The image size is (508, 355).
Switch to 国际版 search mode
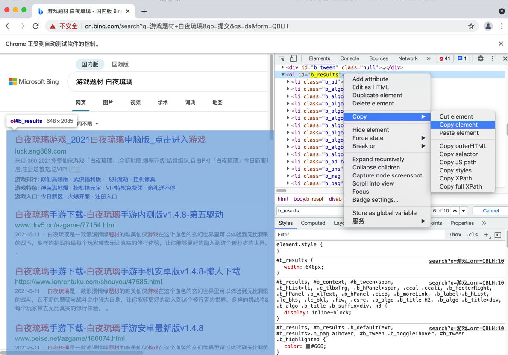pos(120,64)
